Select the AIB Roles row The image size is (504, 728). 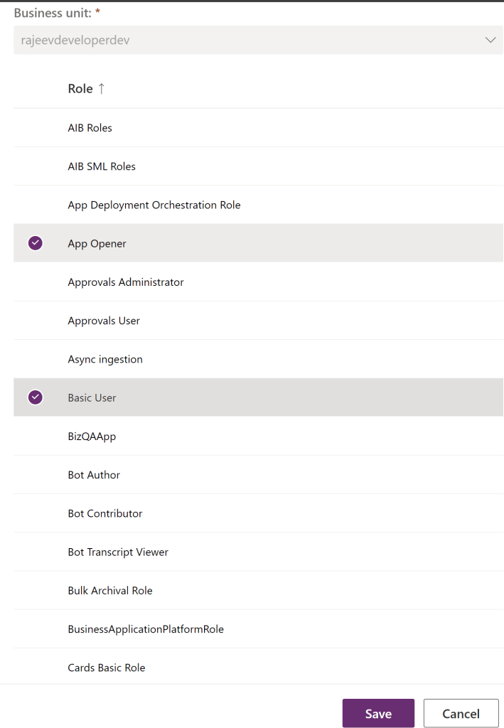click(x=90, y=128)
